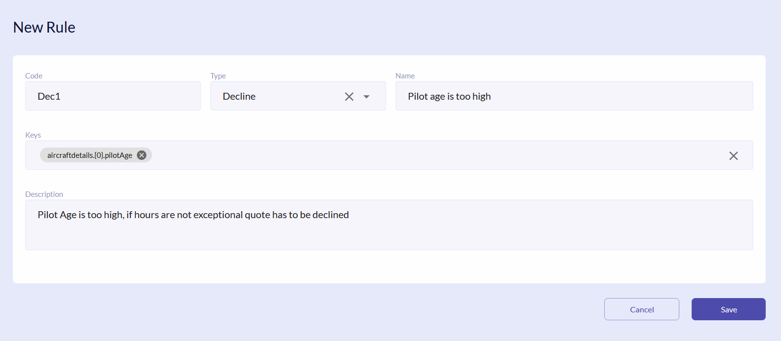Viewport: 781px width, 341px height.
Task: Open the Type combo box showing Decline
Action: (x=276, y=96)
